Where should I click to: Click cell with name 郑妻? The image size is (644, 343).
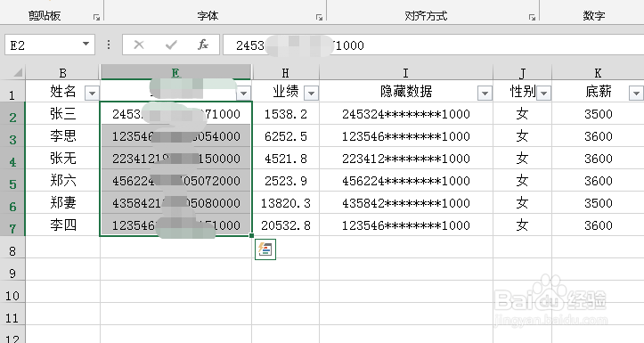coord(63,202)
